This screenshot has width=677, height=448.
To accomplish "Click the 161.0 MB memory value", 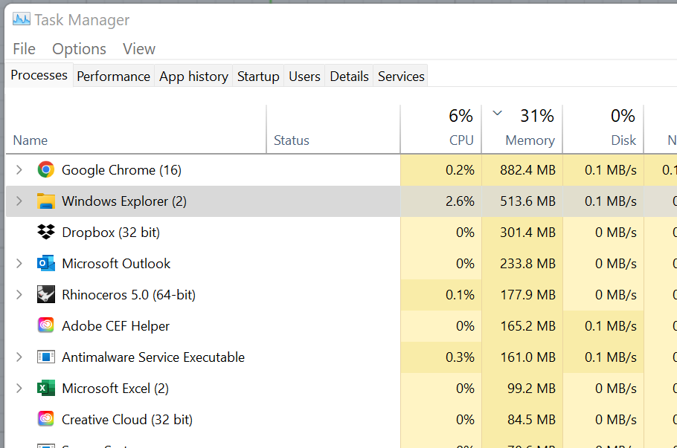I will pos(527,357).
